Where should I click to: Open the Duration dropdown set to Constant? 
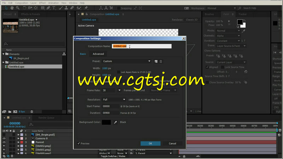pos(228,41)
